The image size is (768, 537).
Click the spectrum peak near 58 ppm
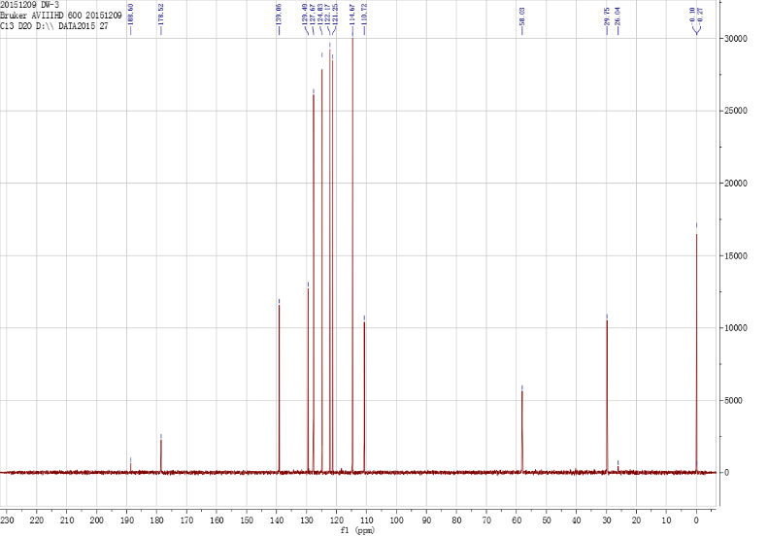tap(522, 431)
